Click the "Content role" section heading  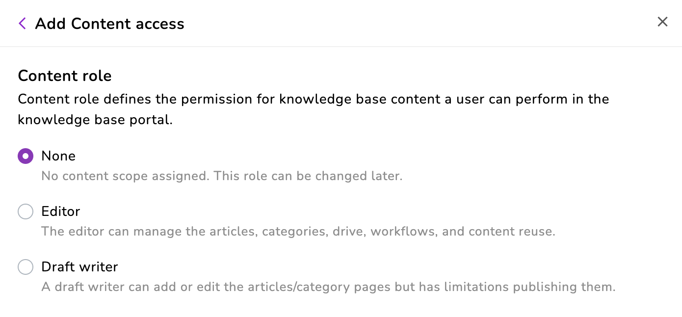(x=65, y=76)
